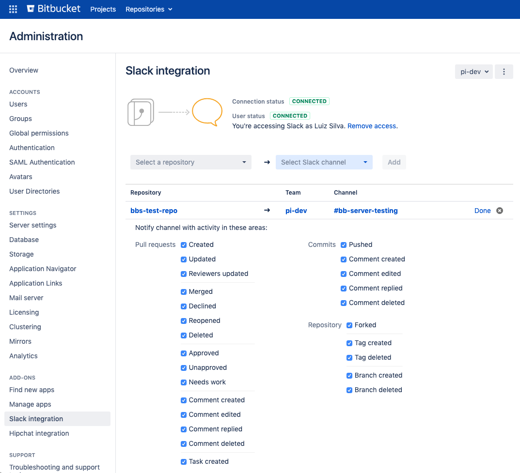Screen dimensions: 520x473
Task: Open Groups in the sidebar
Action: click(20, 119)
